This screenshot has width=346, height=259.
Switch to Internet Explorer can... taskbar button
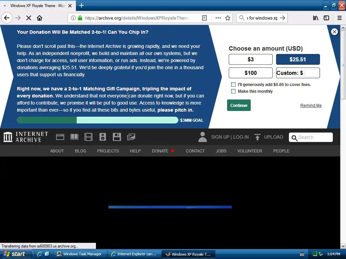[134, 254]
